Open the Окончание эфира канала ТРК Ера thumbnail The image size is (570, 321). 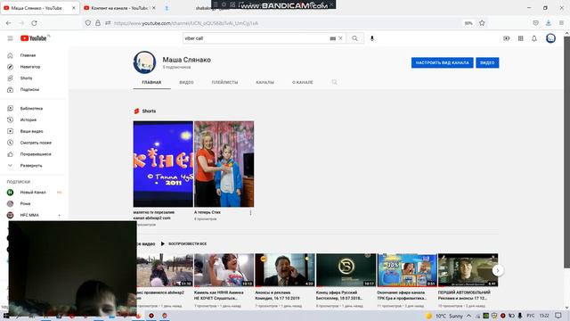(x=407, y=270)
